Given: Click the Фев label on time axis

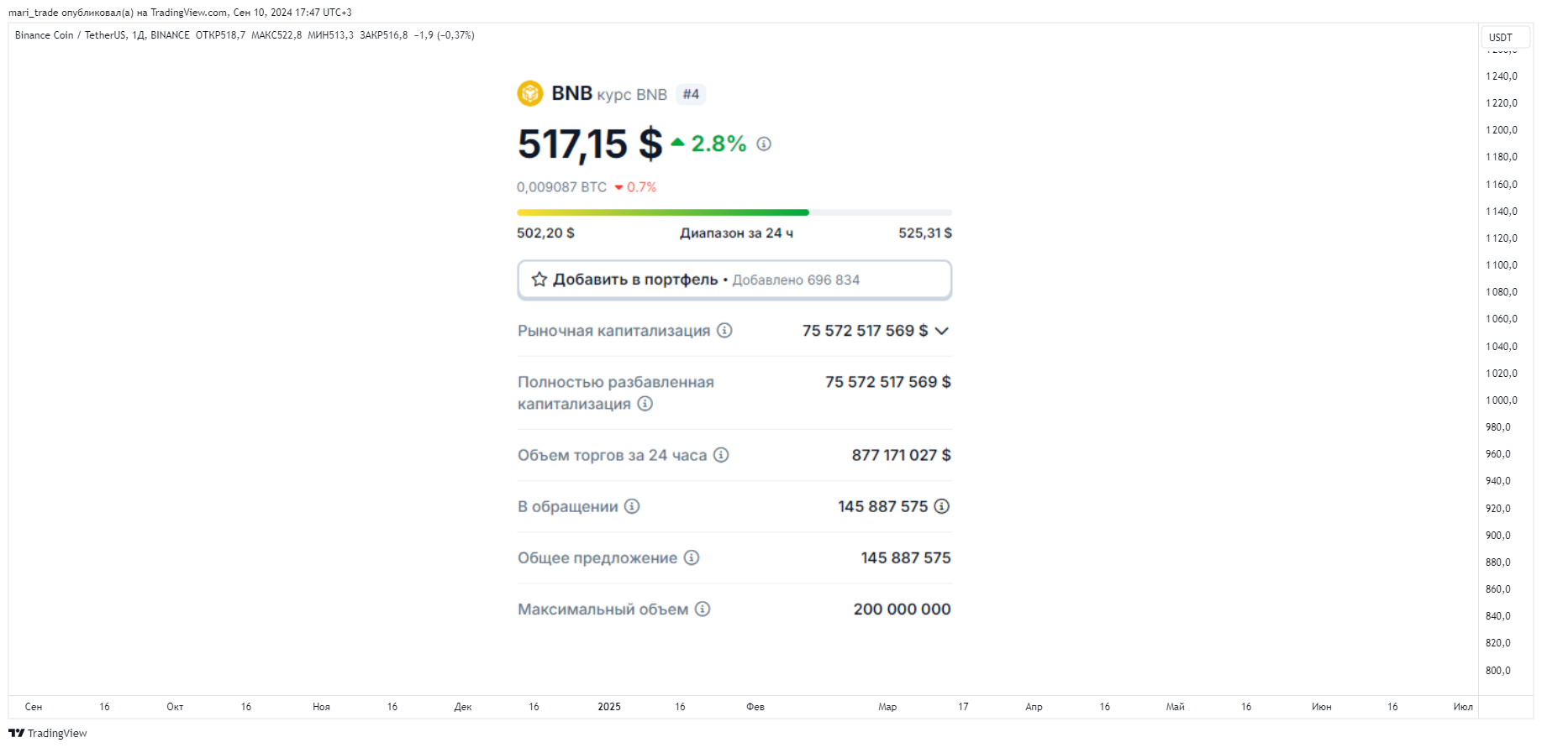Looking at the screenshot, I should pyautogui.click(x=755, y=707).
